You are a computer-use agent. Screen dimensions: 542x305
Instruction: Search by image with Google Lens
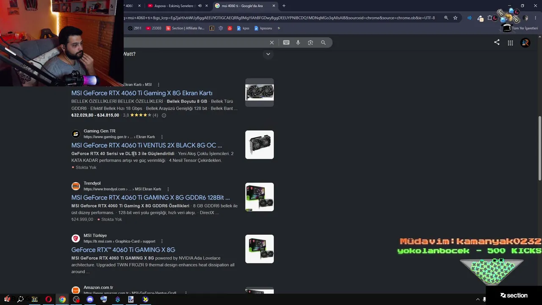pyautogui.click(x=310, y=42)
